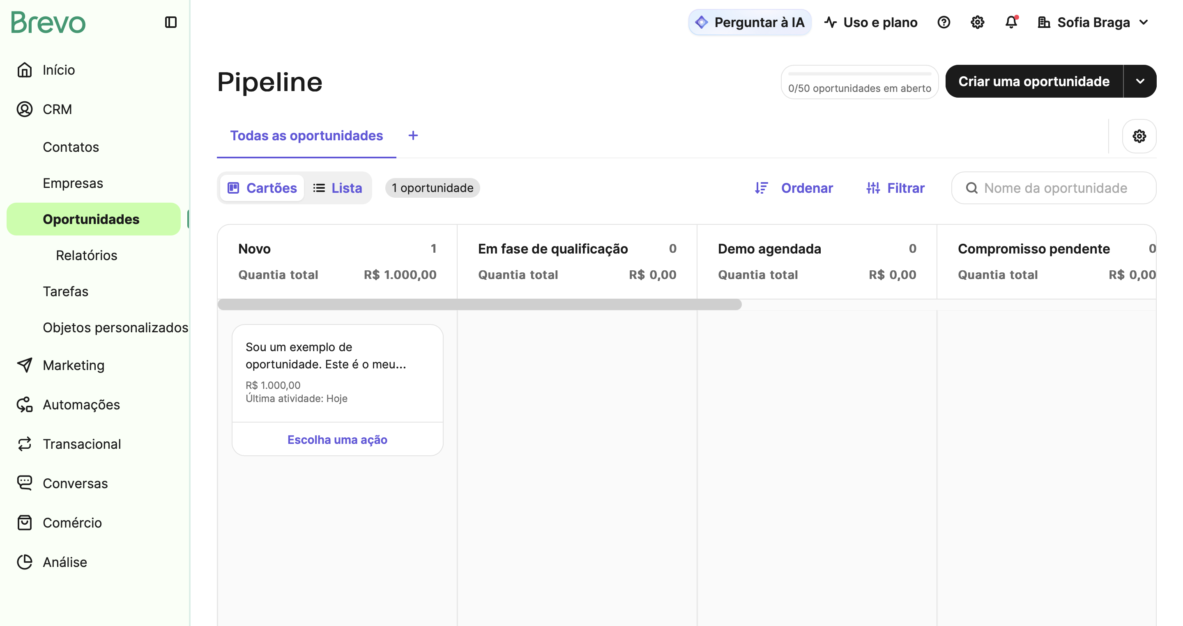The image size is (1183, 626).
Task: Click the Filtrar sliders icon
Action: pyautogui.click(x=873, y=188)
